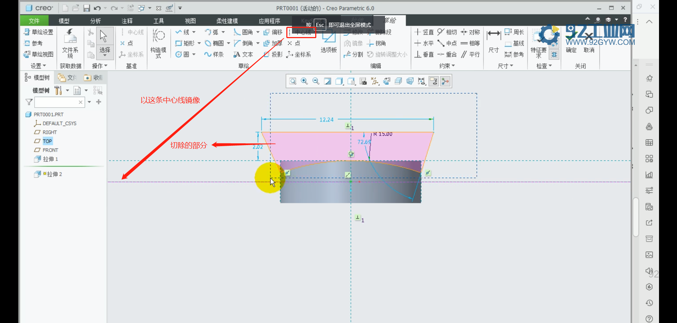Select the Ellipse (椭圆) tool
This screenshot has height=323, width=677.
pyautogui.click(x=214, y=43)
